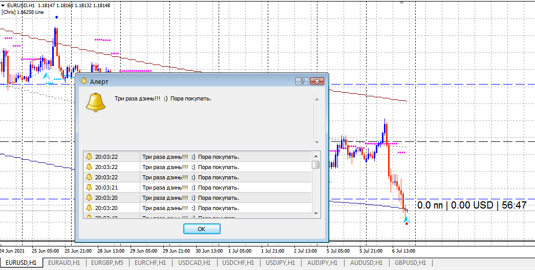Select the USDCHF,H1 chart tab

point(238,262)
